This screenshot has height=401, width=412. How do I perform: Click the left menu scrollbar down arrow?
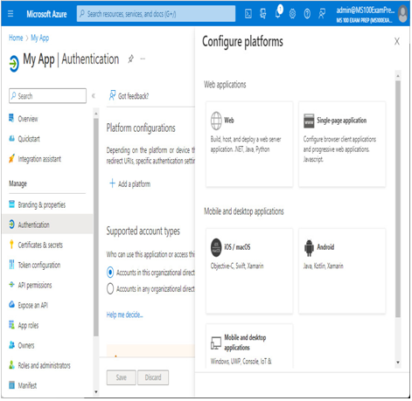point(96,392)
